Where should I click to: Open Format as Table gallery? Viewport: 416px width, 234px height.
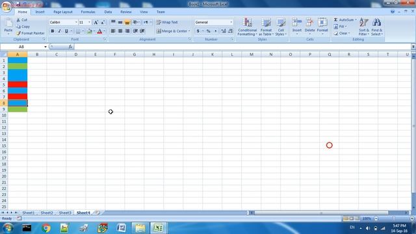pos(266,27)
